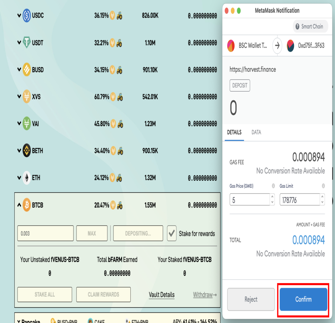Collapse the BTCB vault row
This screenshot has width=335, height=323.
[x=19, y=205]
